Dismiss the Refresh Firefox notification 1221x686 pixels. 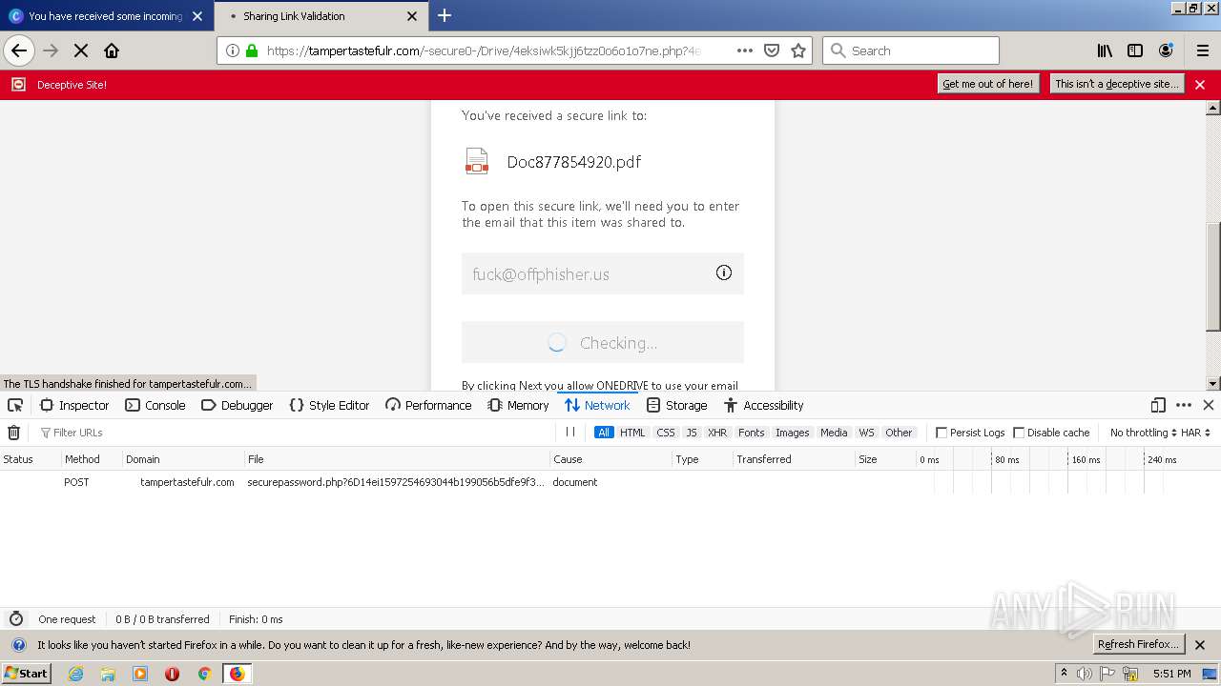(x=1200, y=645)
